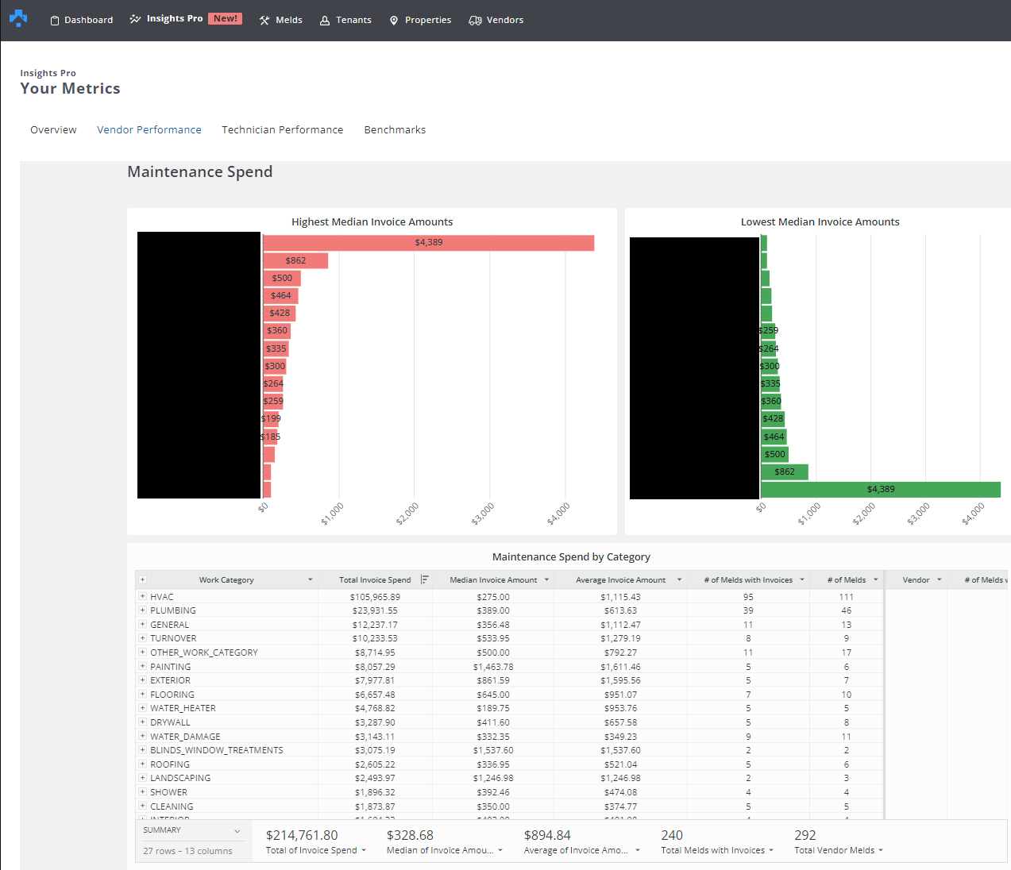Click the Insights Pro chart icon
The image size is (1011, 870).
[x=136, y=19]
